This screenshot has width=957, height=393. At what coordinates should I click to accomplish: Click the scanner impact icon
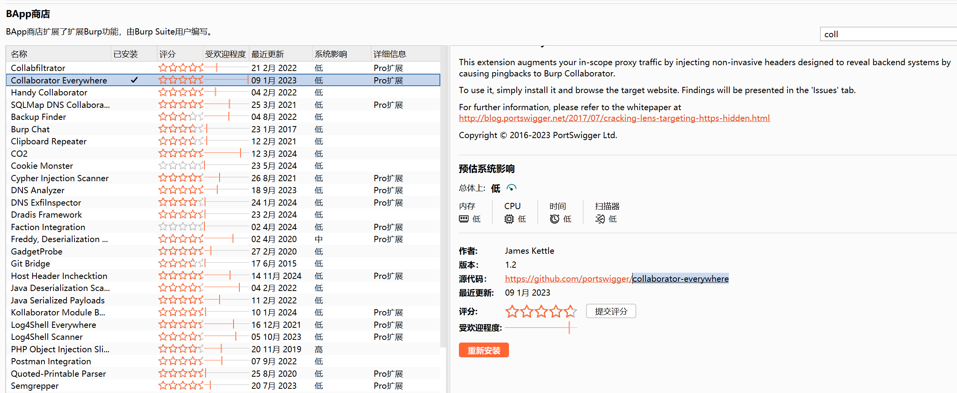[600, 219]
